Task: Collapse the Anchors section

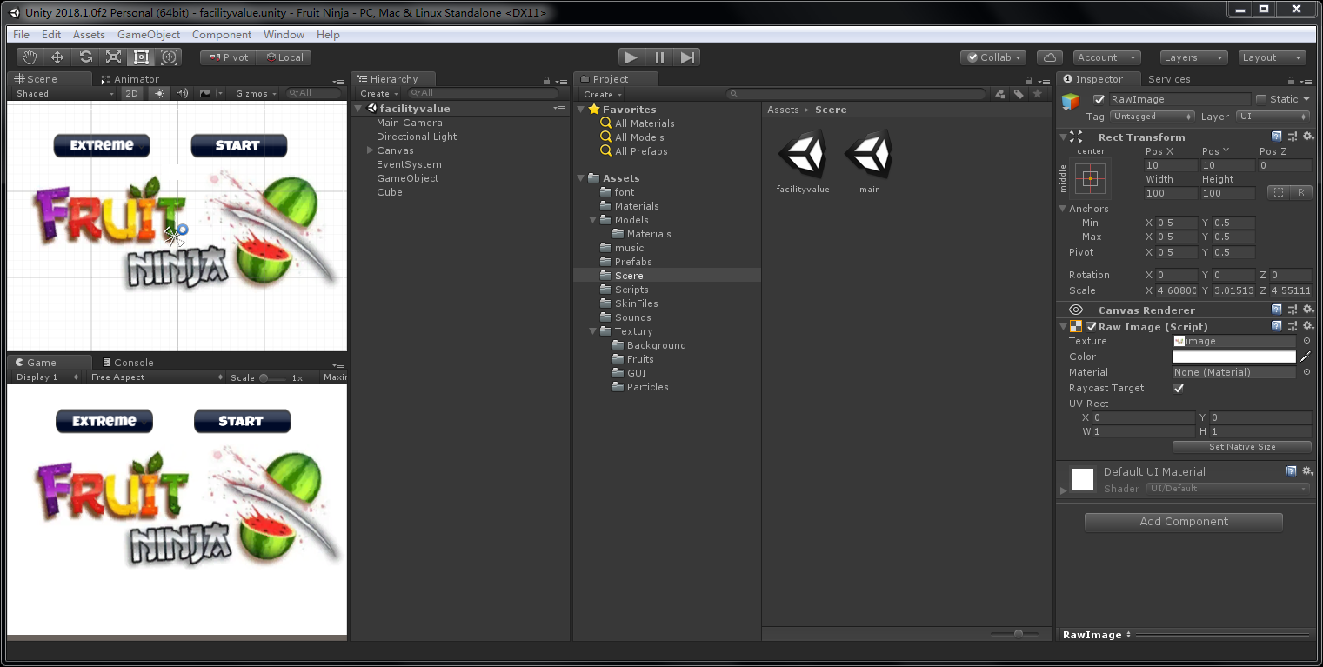Action: point(1063,209)
